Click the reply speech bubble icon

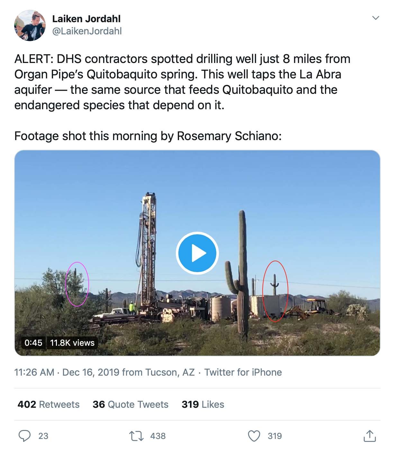click(x=24, y=436)
